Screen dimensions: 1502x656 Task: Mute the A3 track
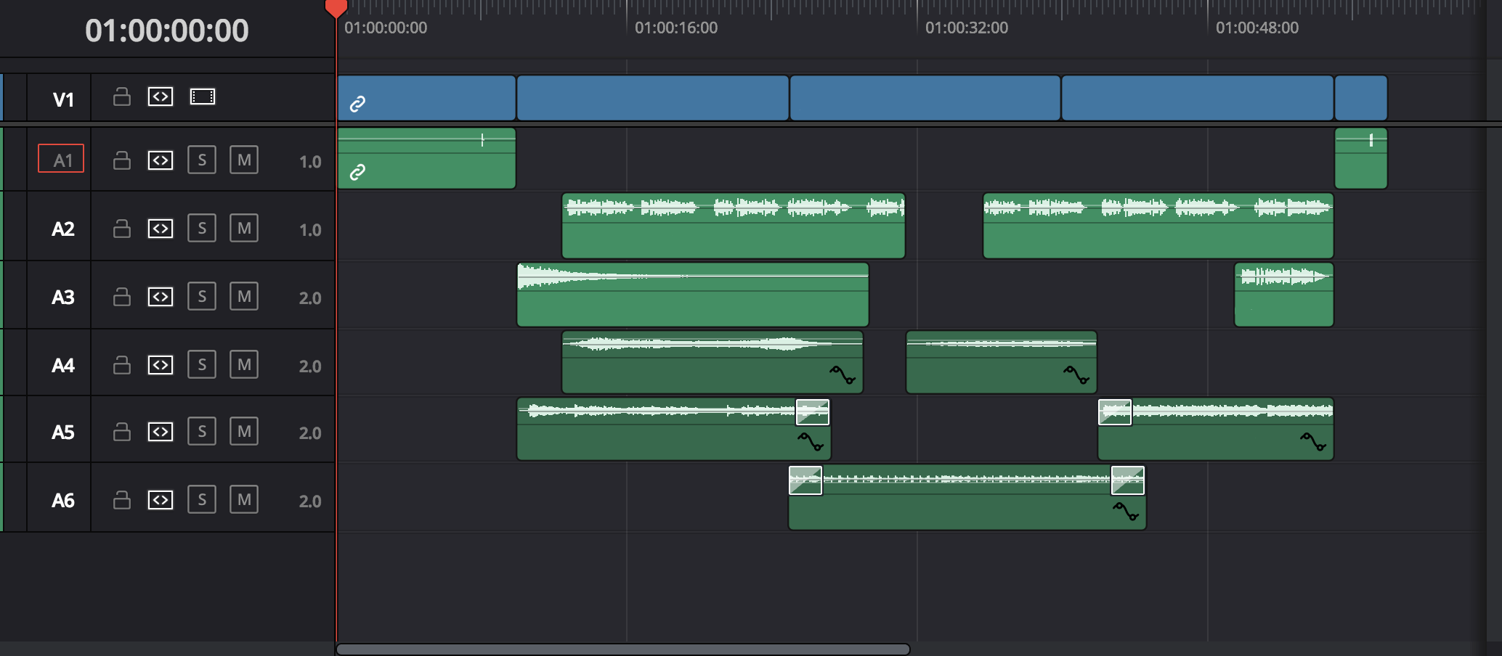pyautogui.click(x=244, y=296)
